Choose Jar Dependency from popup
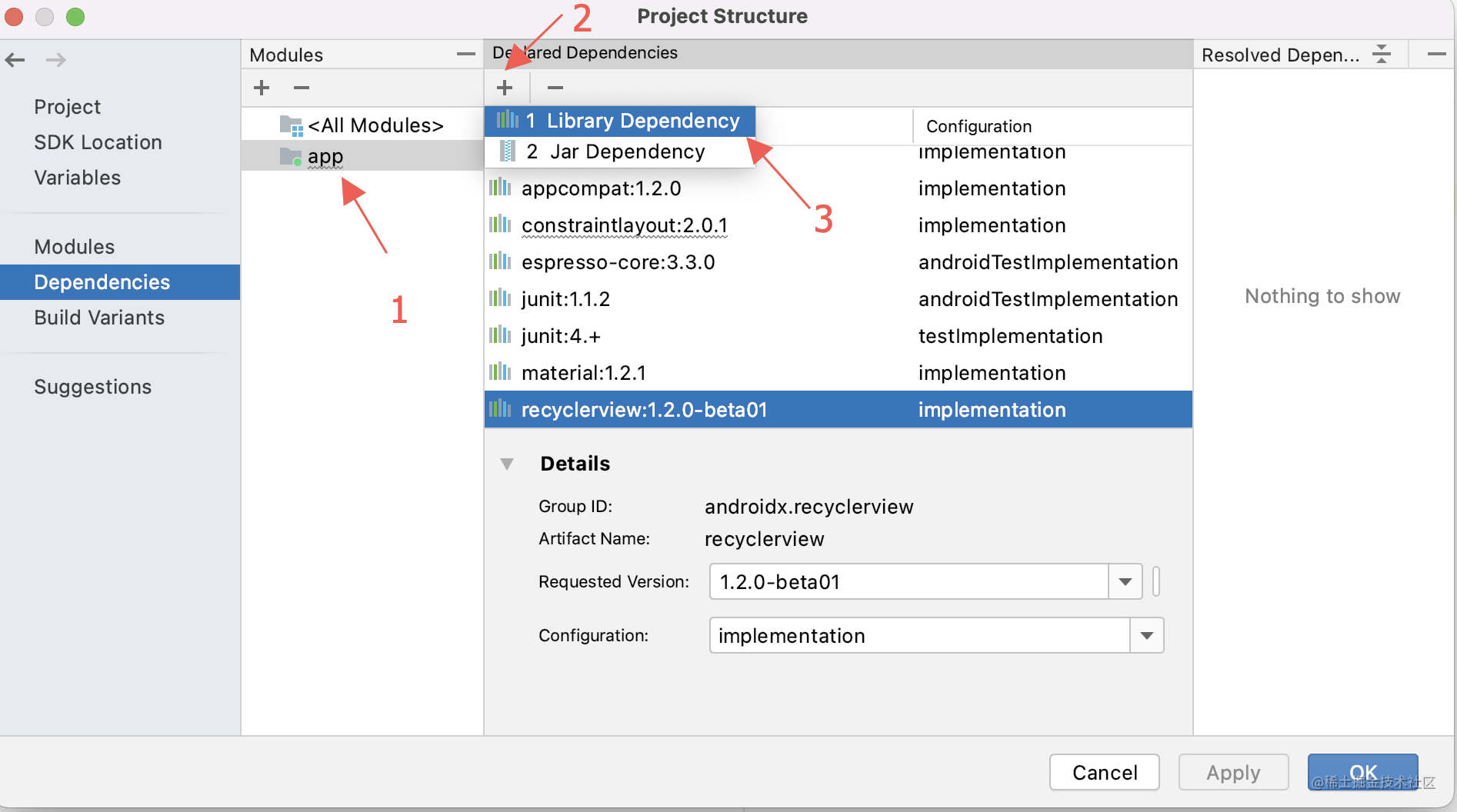The height and width of the screenshot is (812, 1457). 620,151
